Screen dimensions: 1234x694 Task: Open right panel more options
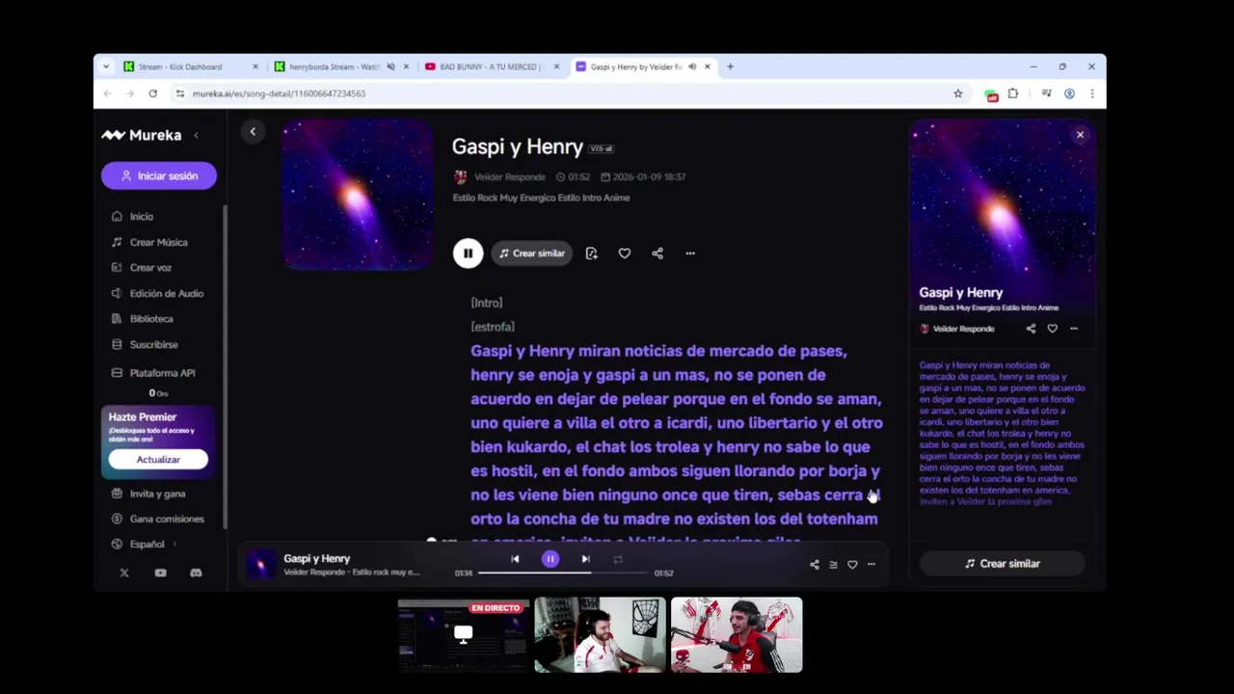(1073, 329)
